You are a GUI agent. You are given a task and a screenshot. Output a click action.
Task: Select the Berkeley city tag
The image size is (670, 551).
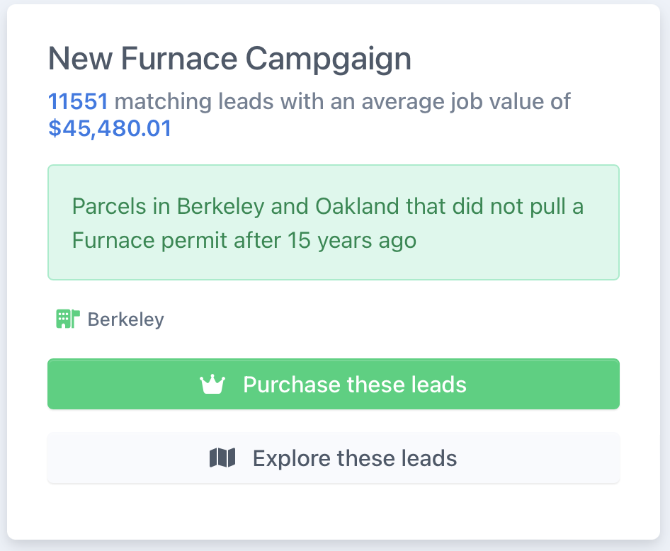point(110,319)
